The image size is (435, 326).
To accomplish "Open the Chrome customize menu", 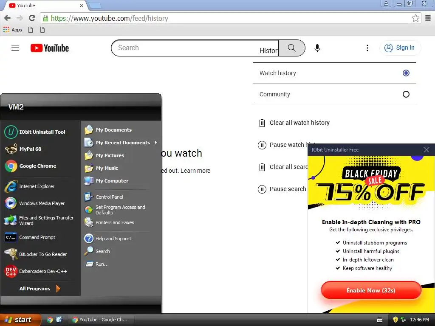I will tap(428, 18).
